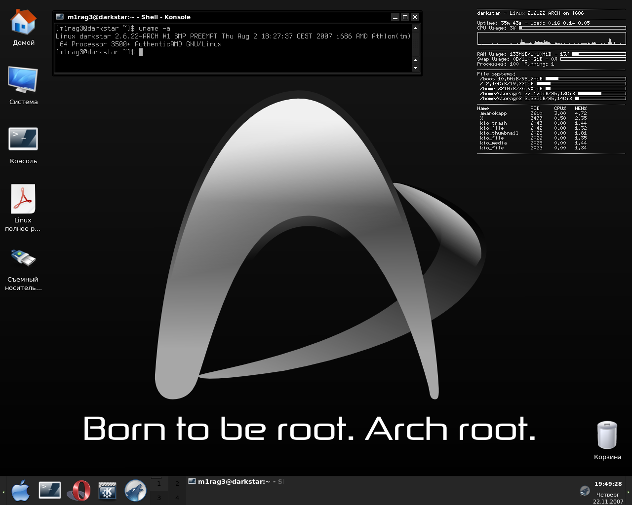Minimize the Konsole window
Screen dimensions: 632x505
[395, 17]
